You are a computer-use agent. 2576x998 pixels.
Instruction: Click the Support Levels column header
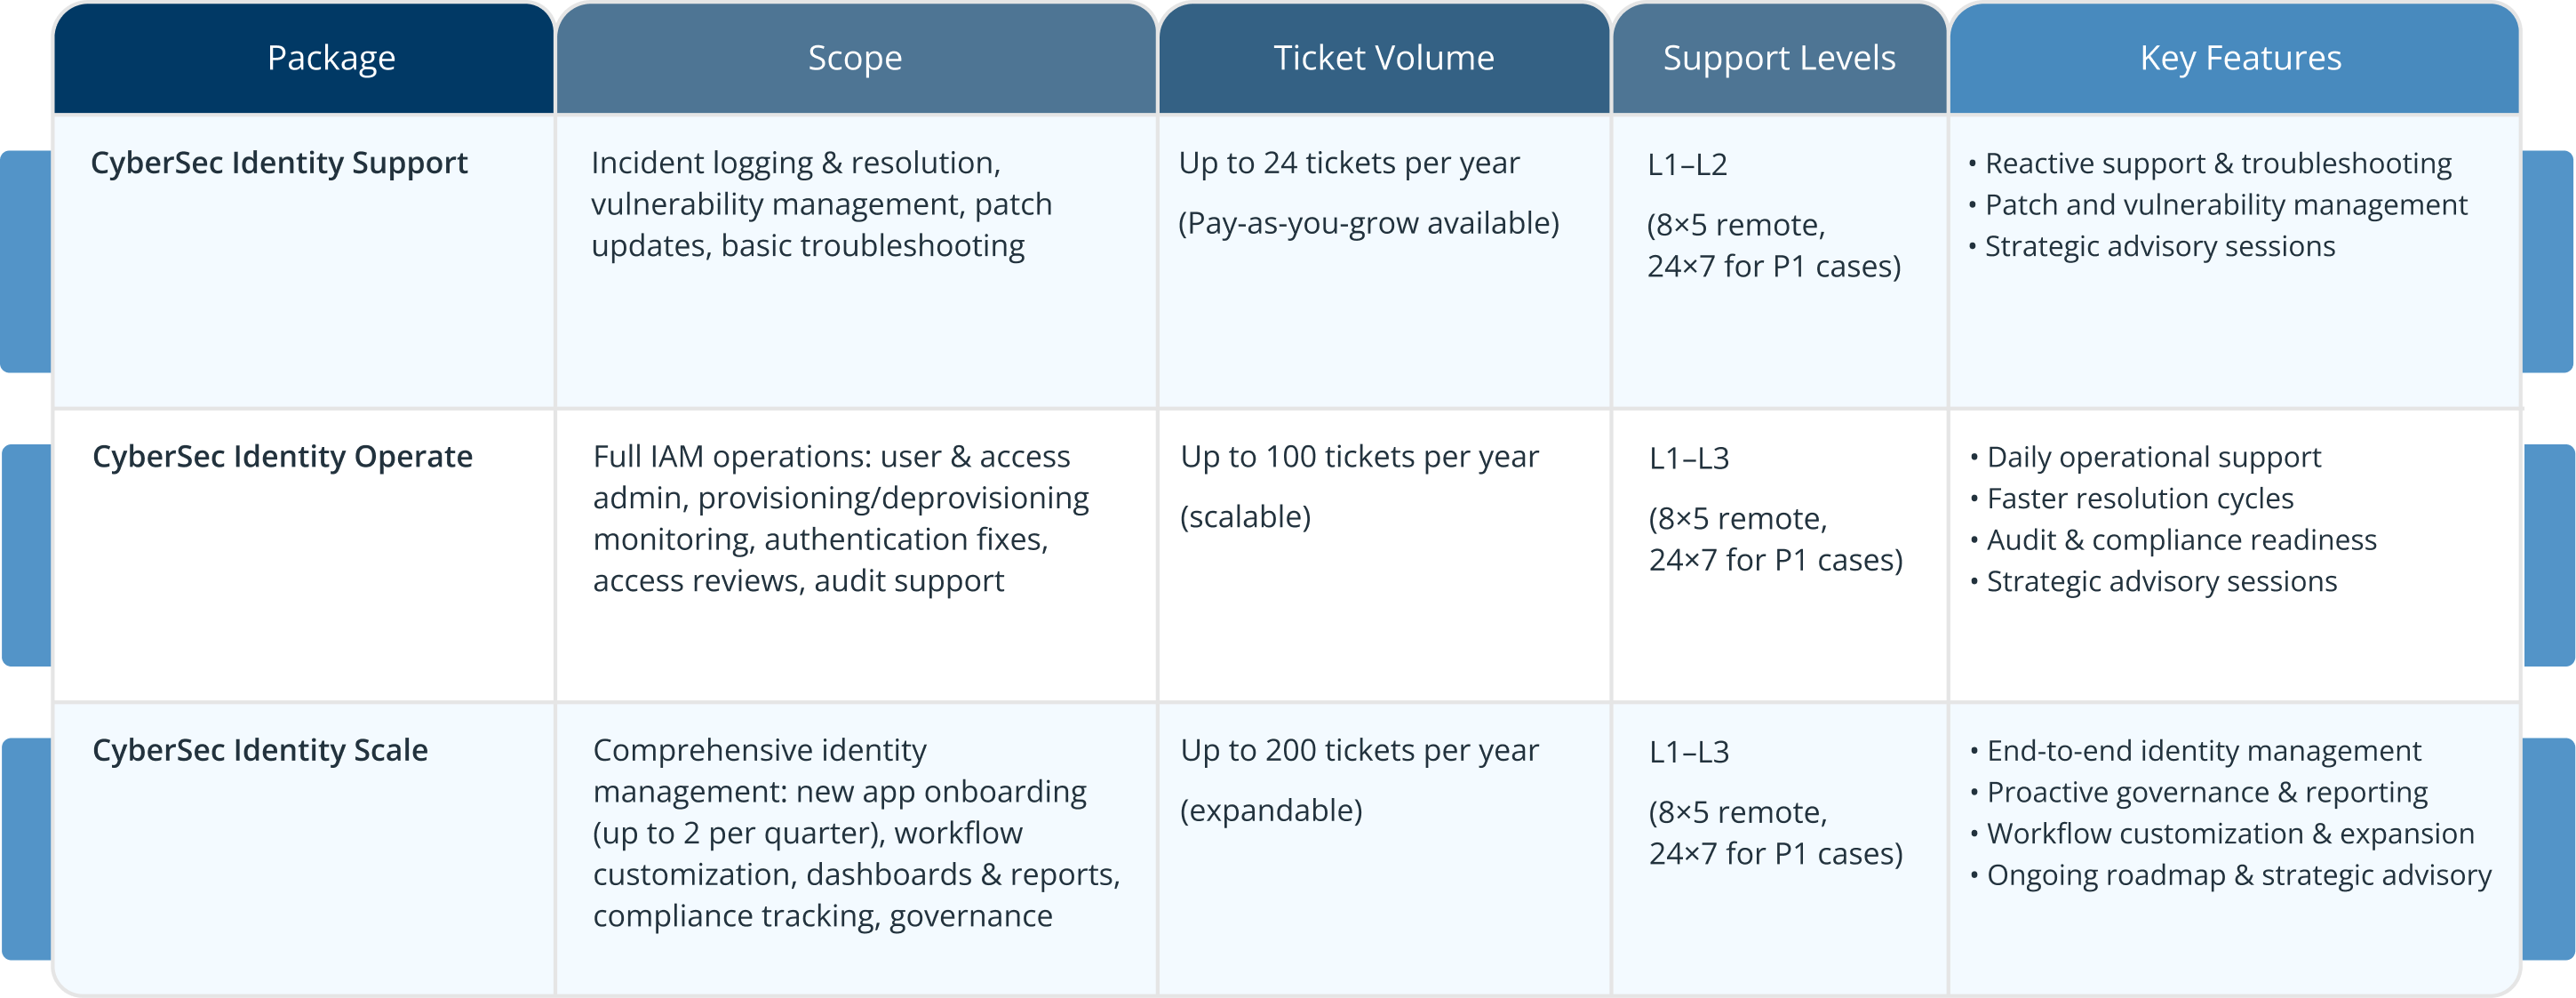click(x=1779, y=58)
